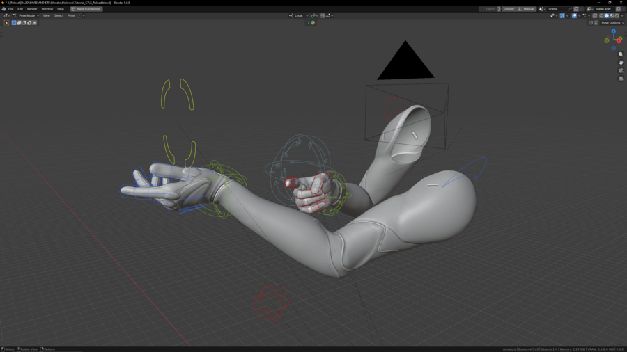Viewport: 627px width, 352px height.
Task: Toggle X-axis mirror pose button
Action: pos(596,23)
